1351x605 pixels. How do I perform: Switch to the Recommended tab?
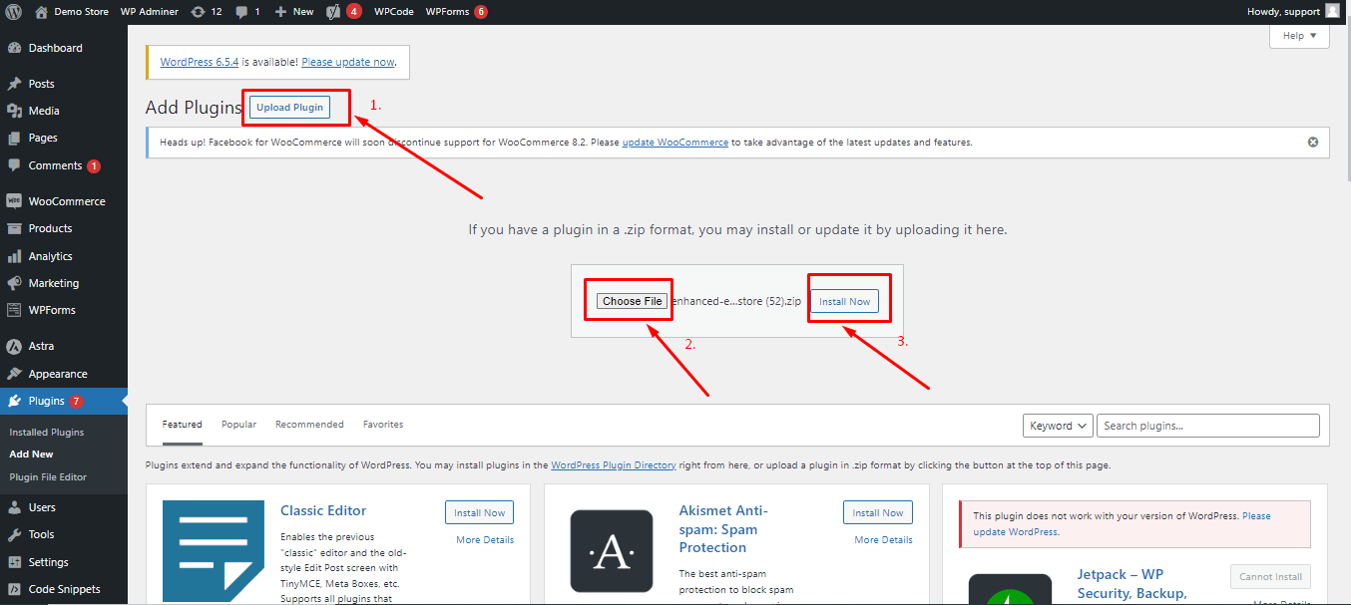pos(309,425)
